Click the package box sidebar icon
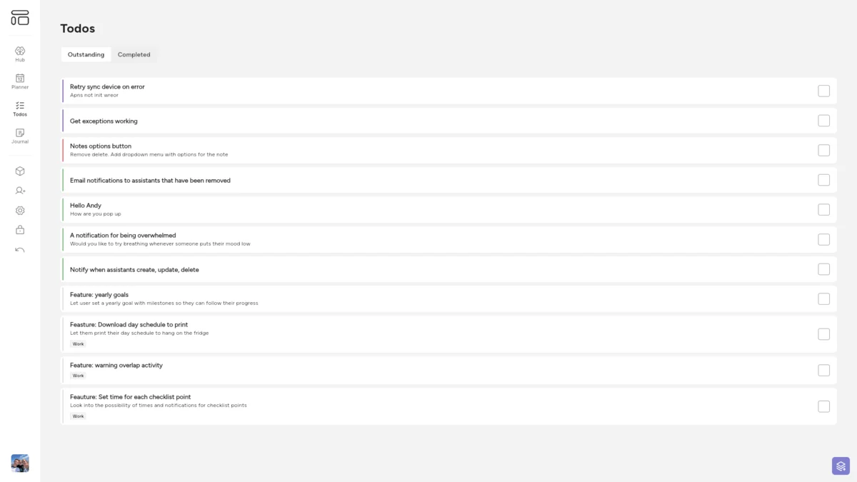This screenshot has height=482, width=857. pyautogui.click(x=19, y=171)
